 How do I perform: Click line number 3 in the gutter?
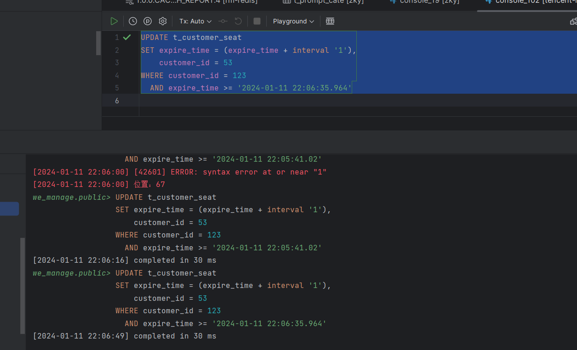(117, 63)
